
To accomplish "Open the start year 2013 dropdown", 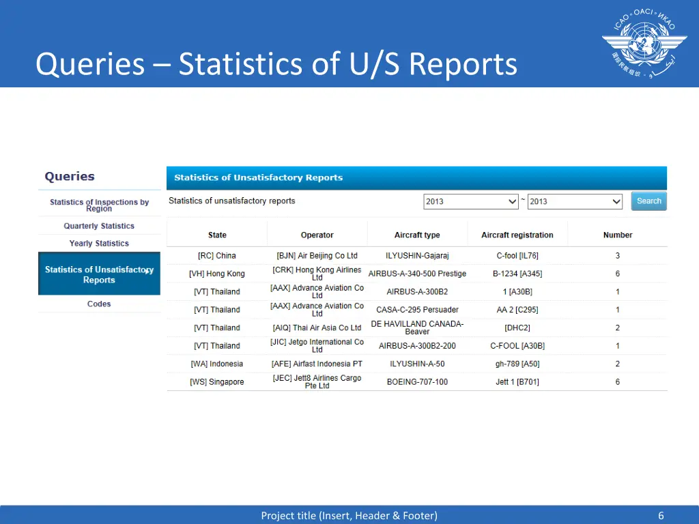I will [x=471, y=201].
